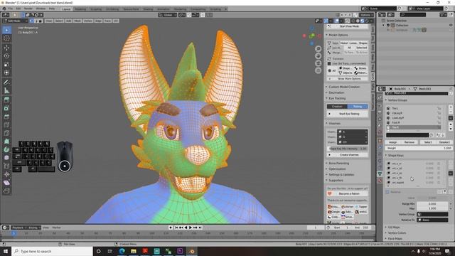Select the Measure tool
Screen dimensions: 455x256
click(x=6, y=90)
